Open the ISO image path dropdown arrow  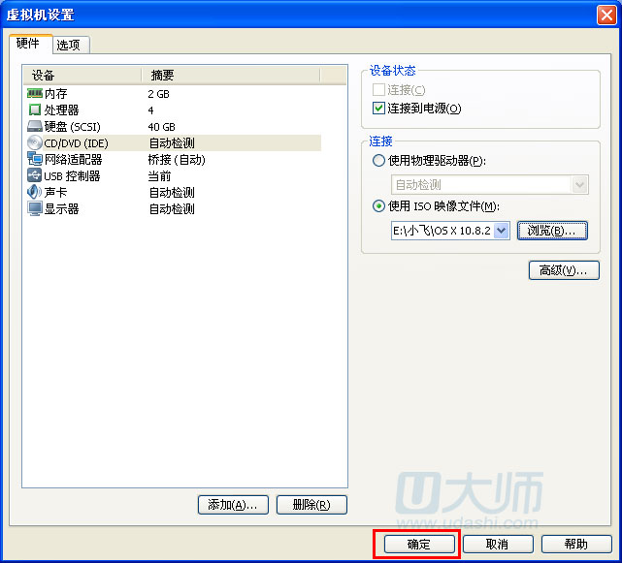[501, 231]
